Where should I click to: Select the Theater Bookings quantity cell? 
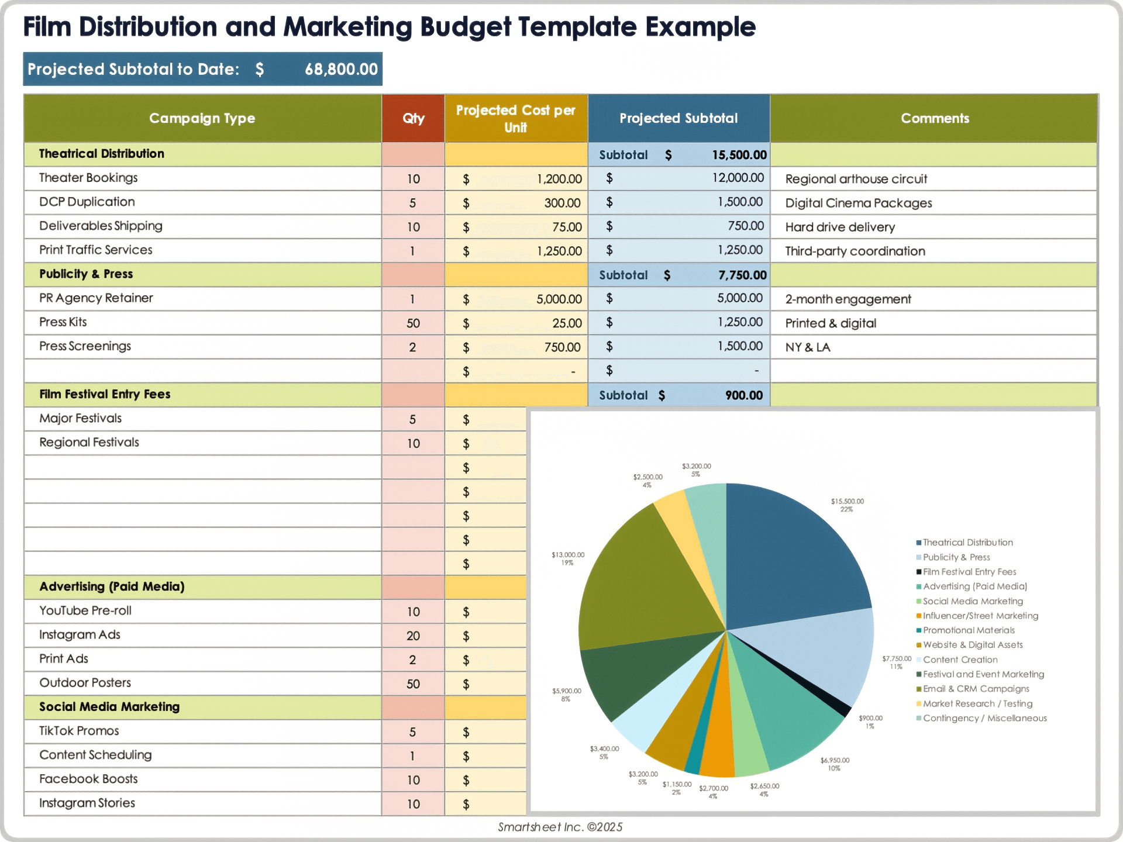413,179
